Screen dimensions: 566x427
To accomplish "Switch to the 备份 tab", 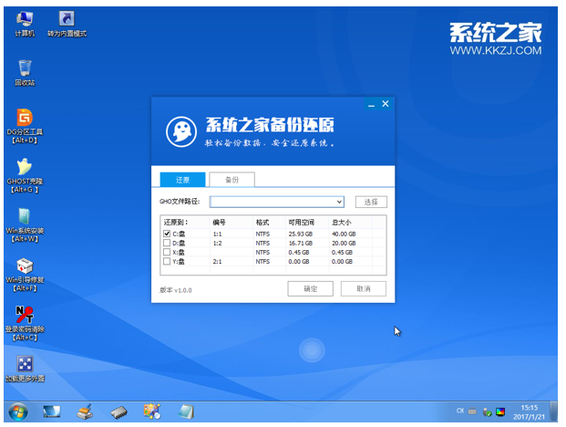I will click(232, 180).
